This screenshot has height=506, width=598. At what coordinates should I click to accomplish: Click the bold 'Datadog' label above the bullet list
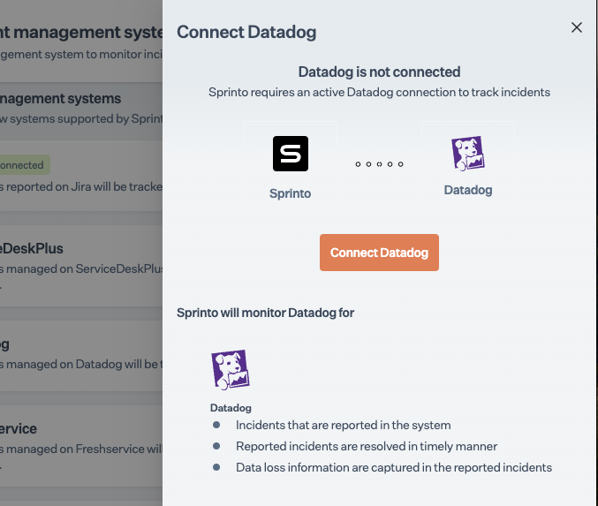click(231, 408)
